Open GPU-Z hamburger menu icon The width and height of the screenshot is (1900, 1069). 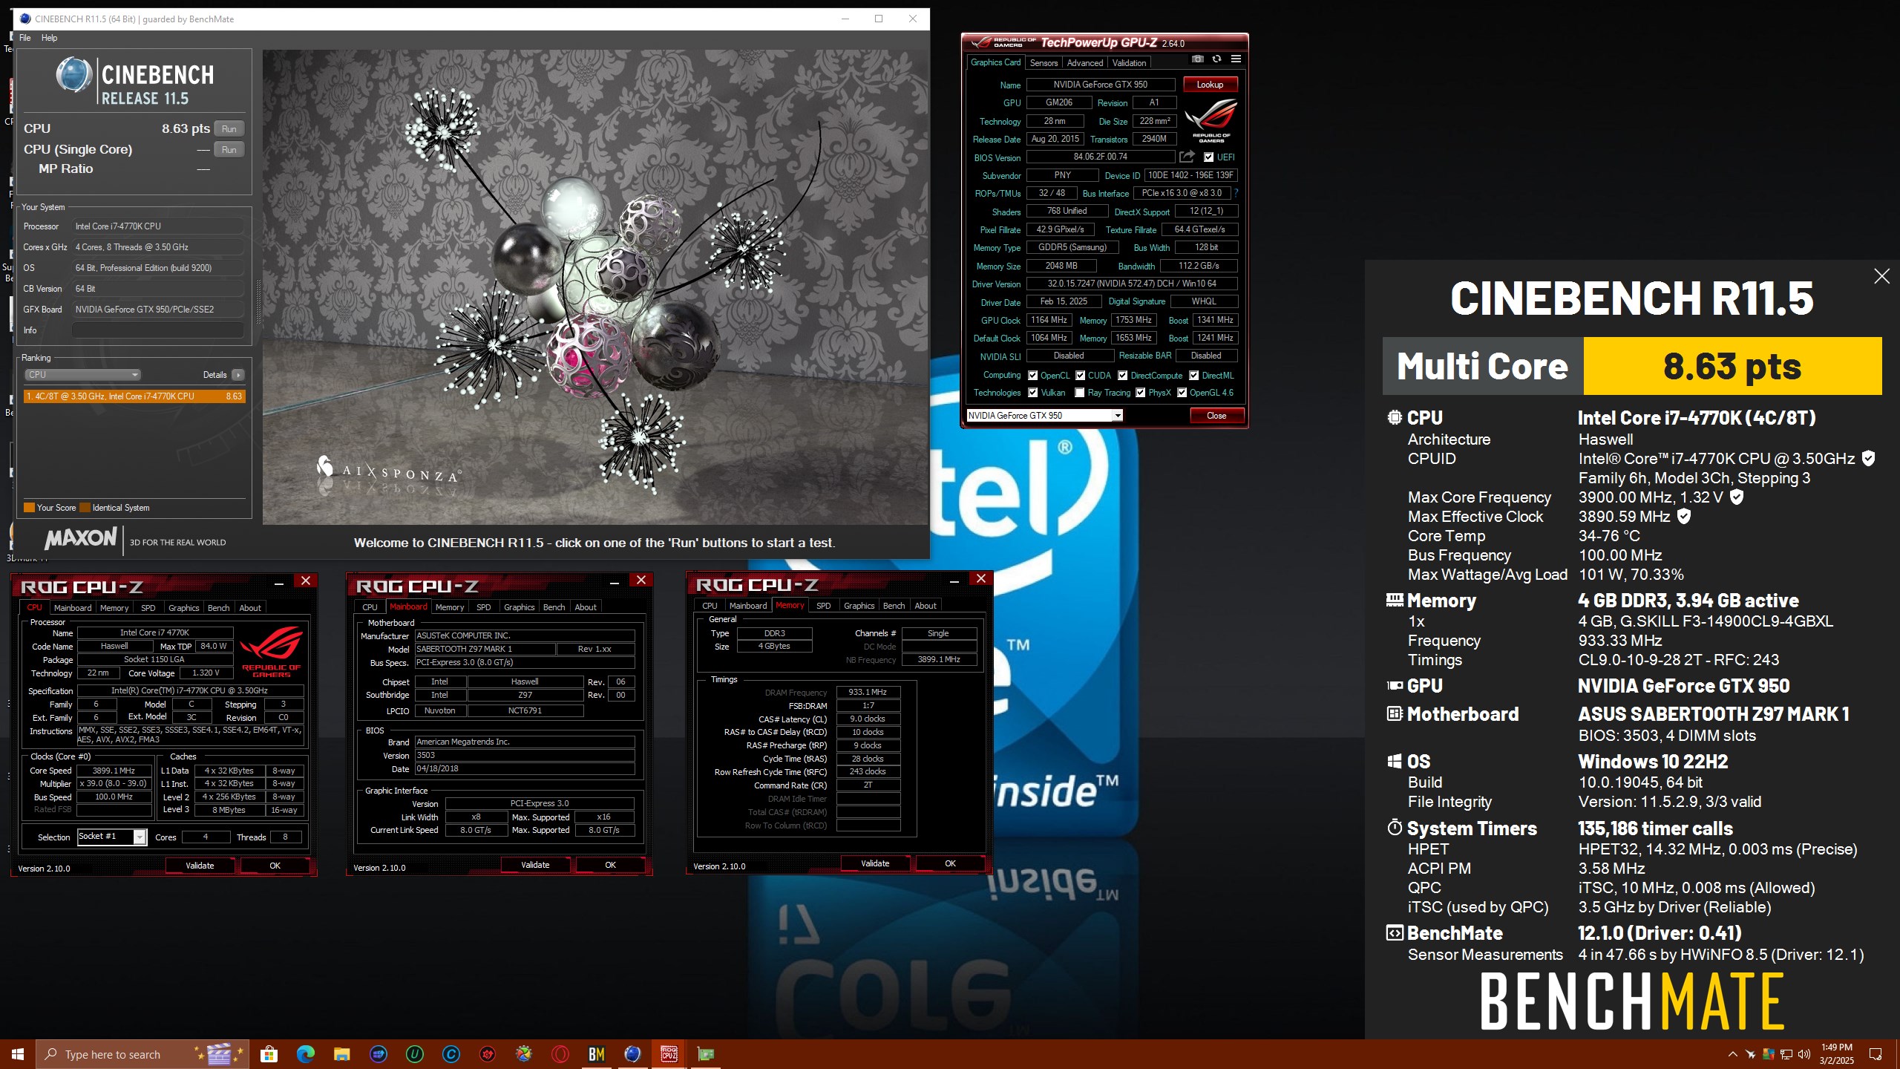click(x=1236, y=59)
